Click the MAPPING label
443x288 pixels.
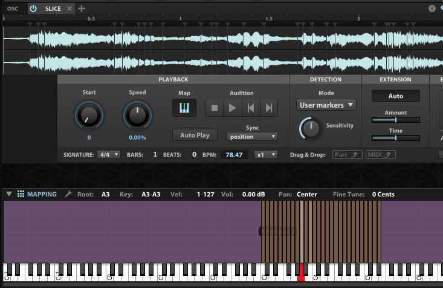pyautogui.click(x=42, y=194)
